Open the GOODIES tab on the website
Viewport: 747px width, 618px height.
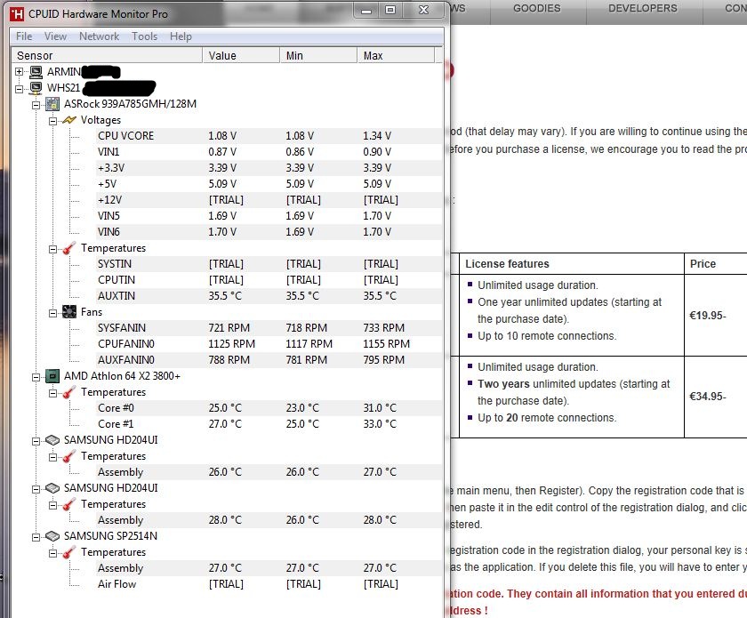(537, 9)
